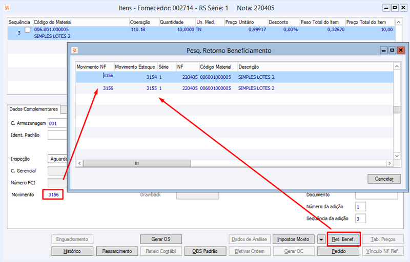Viewport: 410px width, 262px height.
Task: Click the Pedido button
Action: pyautogui.click(x=339, y=251)
